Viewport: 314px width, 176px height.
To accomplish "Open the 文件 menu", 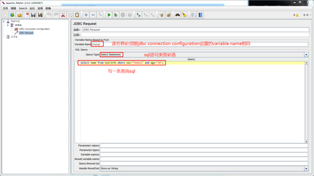I will 5,8.
